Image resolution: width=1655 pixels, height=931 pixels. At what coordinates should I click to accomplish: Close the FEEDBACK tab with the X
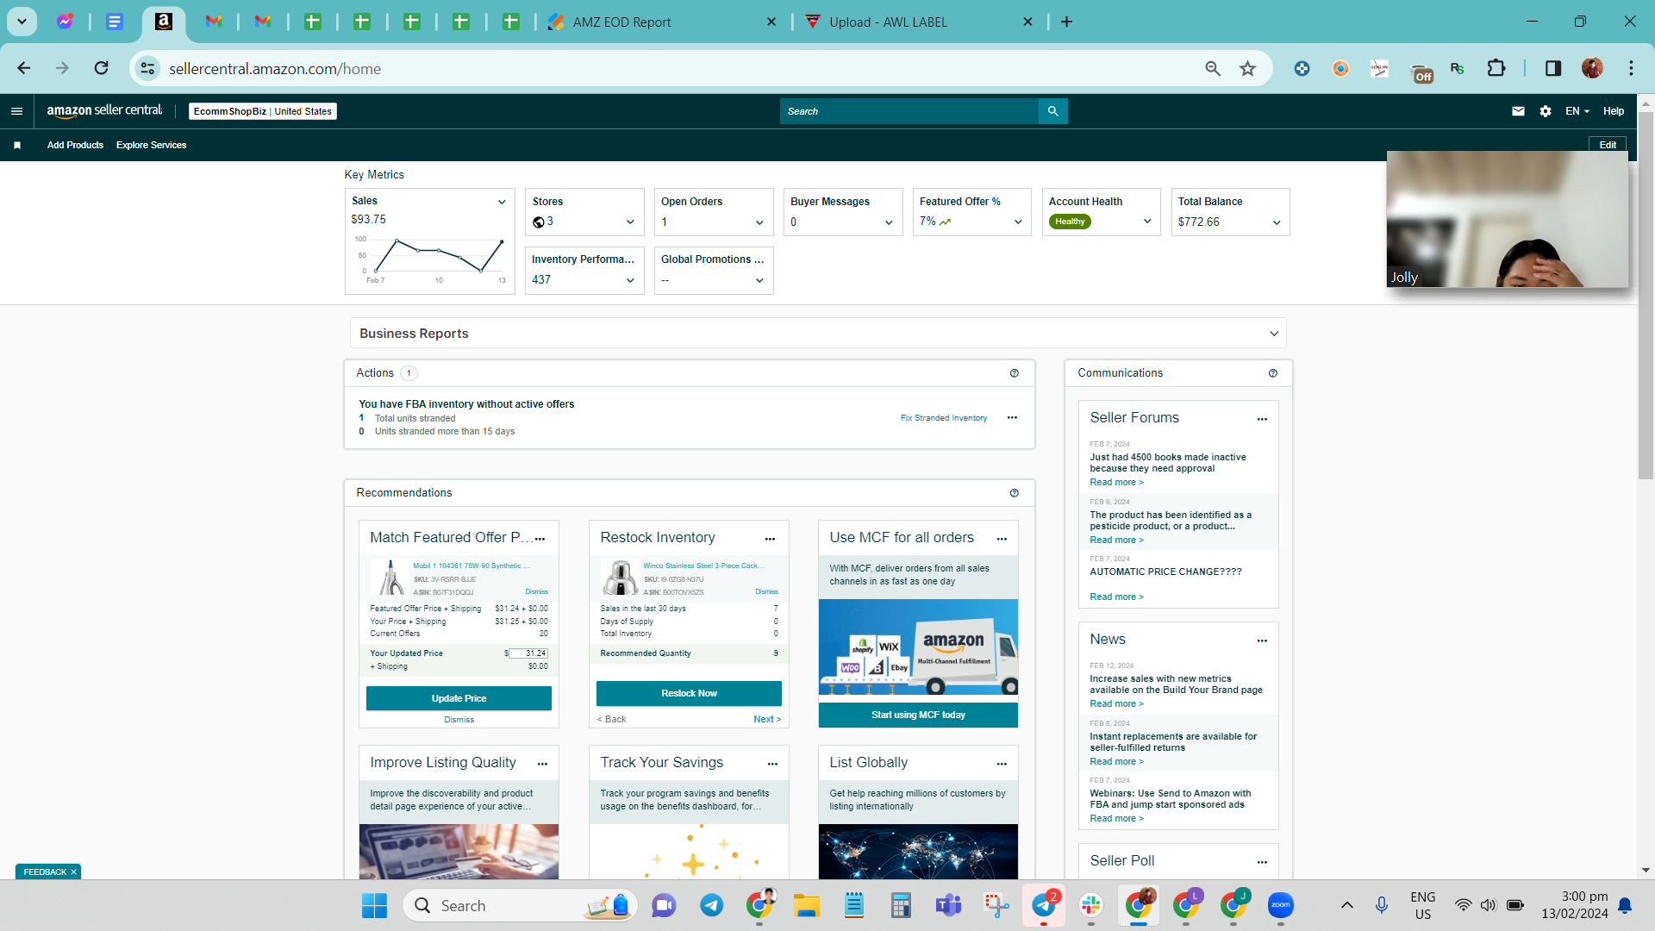[x=74, y=872]
